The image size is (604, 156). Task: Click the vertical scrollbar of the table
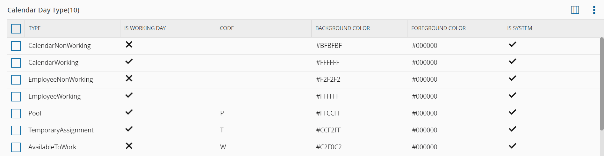coord(601,84)
